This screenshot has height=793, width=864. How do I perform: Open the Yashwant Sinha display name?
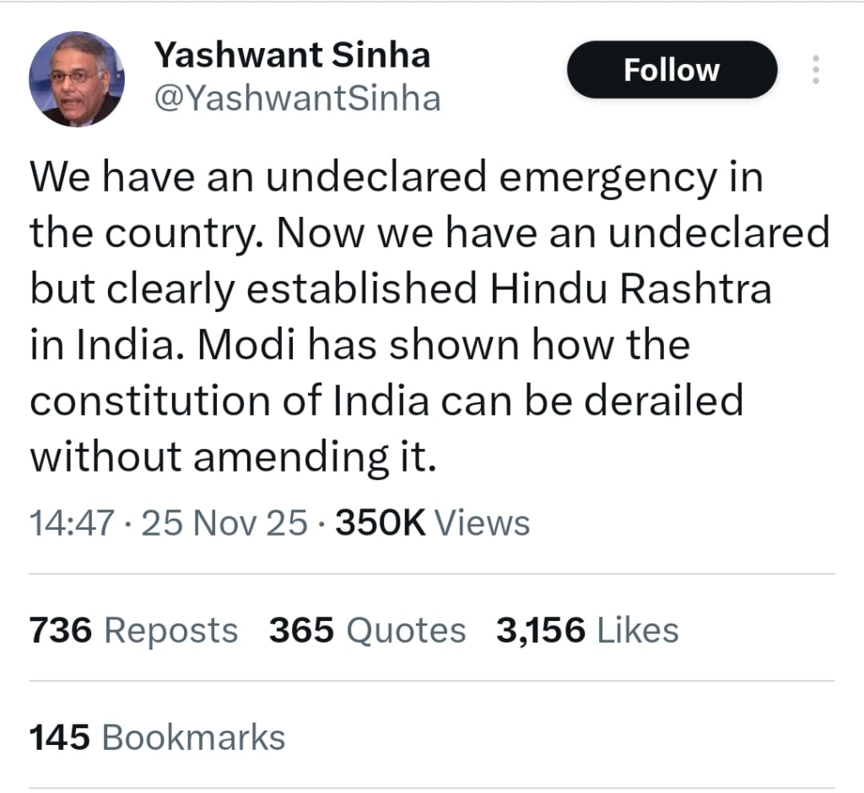[x=291, y=56]
